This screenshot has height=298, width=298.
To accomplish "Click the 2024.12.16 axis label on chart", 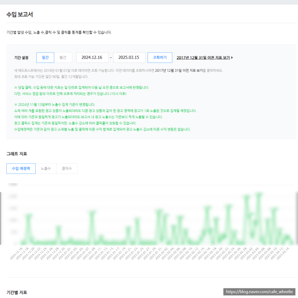I will coord(16,253).
